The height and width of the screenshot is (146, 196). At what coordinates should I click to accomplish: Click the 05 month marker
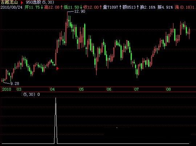[81, 89]
